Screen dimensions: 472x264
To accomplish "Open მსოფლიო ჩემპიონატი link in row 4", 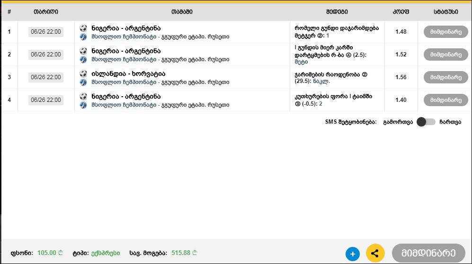I will [x=124, y=105].
